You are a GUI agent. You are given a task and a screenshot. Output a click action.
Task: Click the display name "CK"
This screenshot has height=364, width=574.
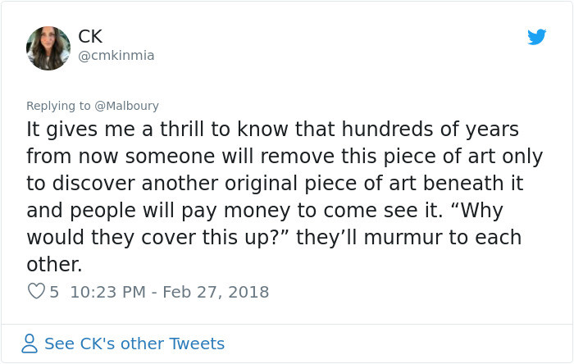(x=90, y=36)
